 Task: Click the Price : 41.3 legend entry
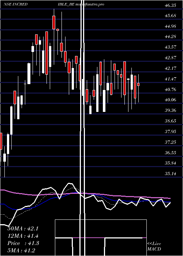tap(23, 243)
